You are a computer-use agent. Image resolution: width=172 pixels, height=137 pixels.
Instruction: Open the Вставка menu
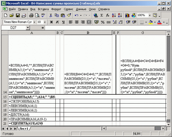tap(43, 9)
